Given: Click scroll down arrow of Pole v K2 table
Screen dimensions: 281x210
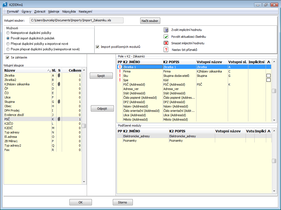Looking at the screenshot, I should pyautogui.click(x=274, y=120).
